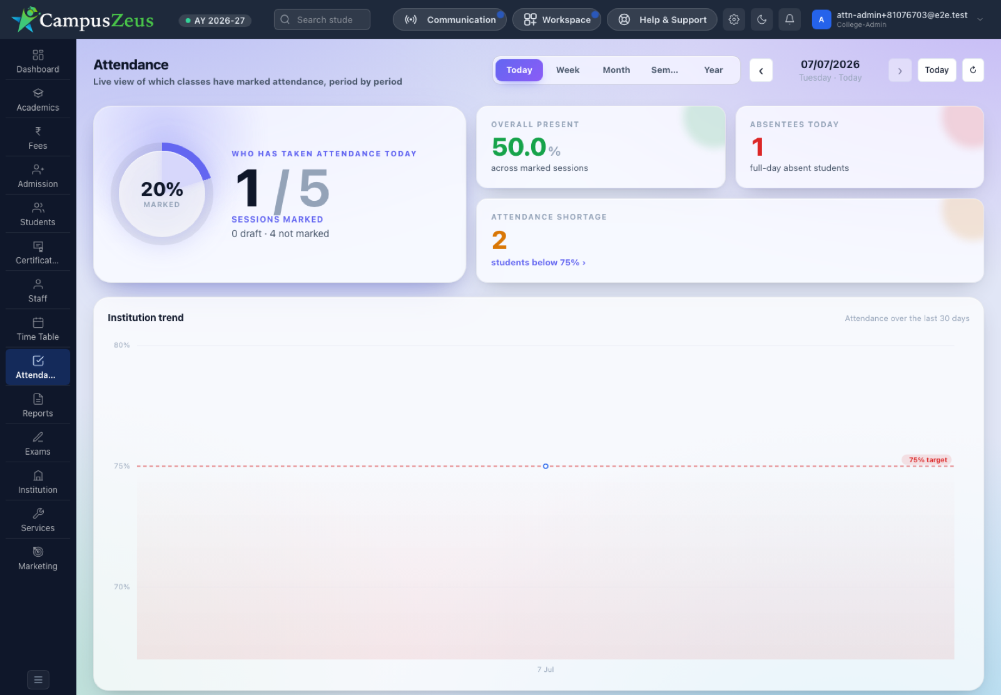The width and height of the screenshot is (1001, 695).
Task: Open Communication menu
Action: (450, 19)
